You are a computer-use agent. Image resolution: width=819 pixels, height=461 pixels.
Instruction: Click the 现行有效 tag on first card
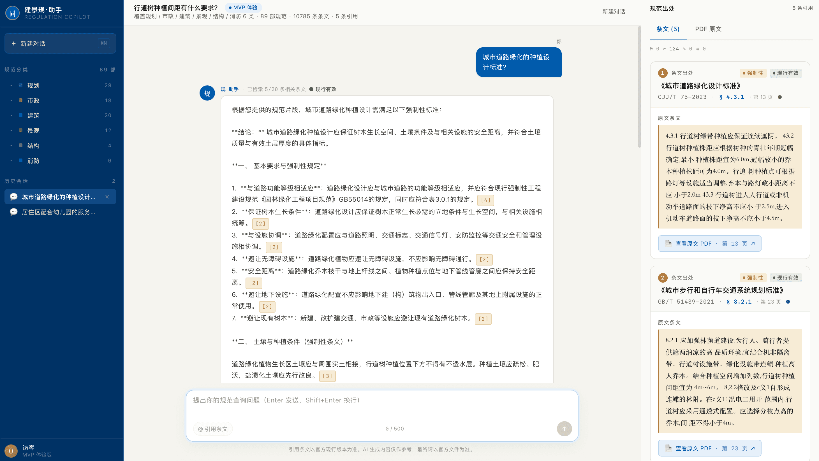pos(786,73)
